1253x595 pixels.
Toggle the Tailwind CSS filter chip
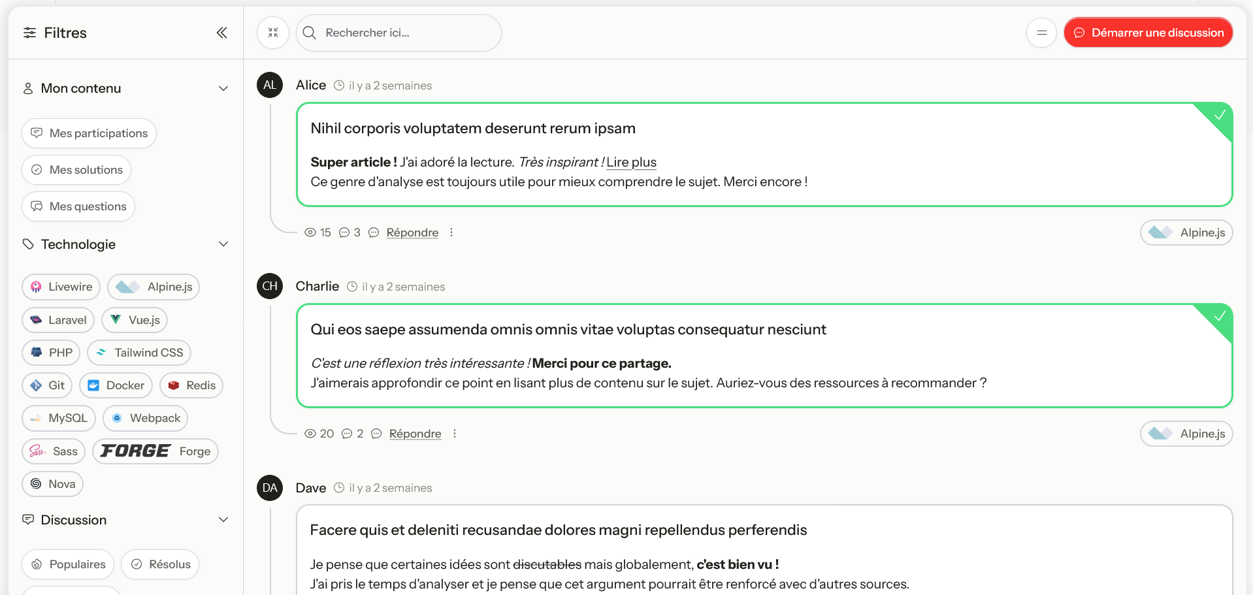139,353
